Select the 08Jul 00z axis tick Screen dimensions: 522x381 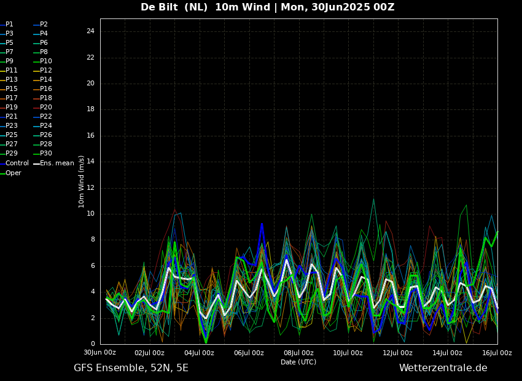pos(298,353)
